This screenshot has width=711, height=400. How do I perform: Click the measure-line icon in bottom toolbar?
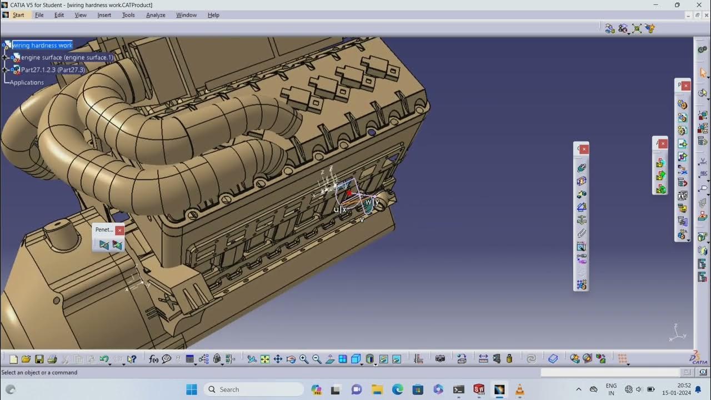tap(418, 359)
